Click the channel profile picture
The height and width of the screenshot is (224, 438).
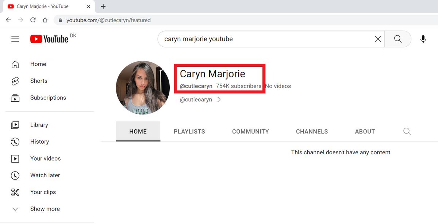143,88
